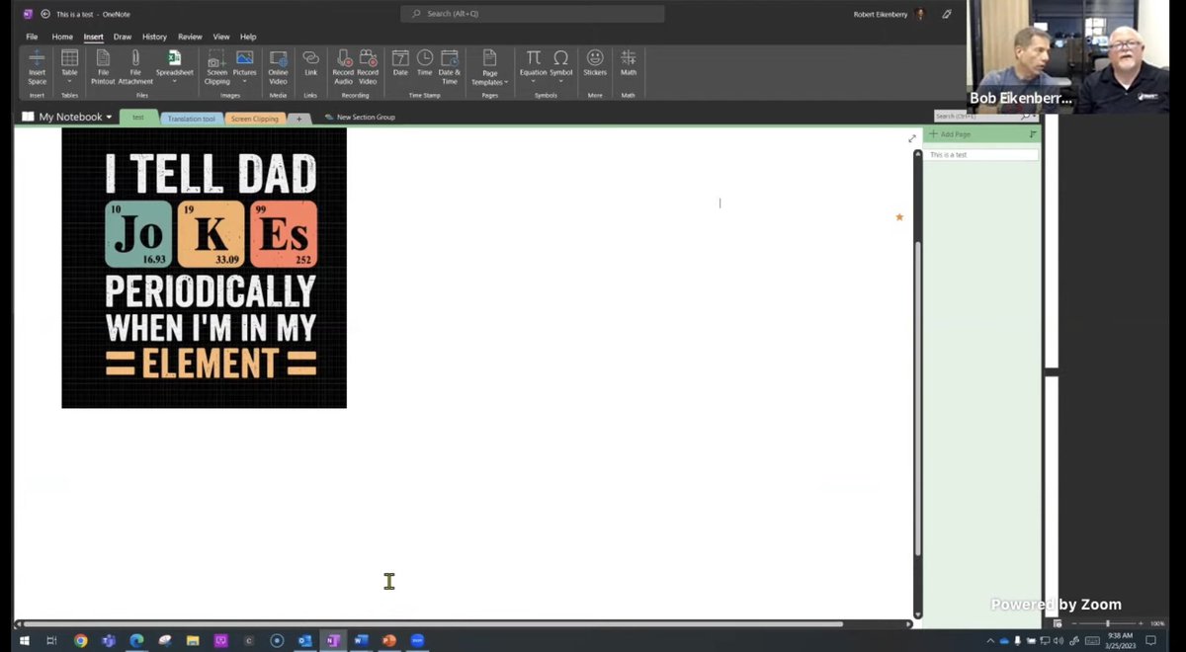Open the Windows Start menu
Viewport: 1186px width, 652px height.
point(24,640)
